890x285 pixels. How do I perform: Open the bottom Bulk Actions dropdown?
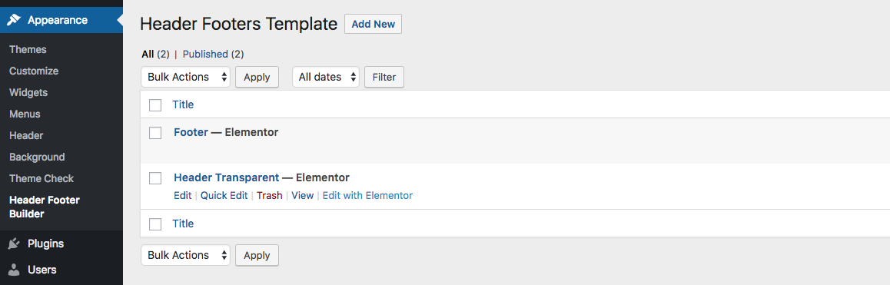click(185, 256)
